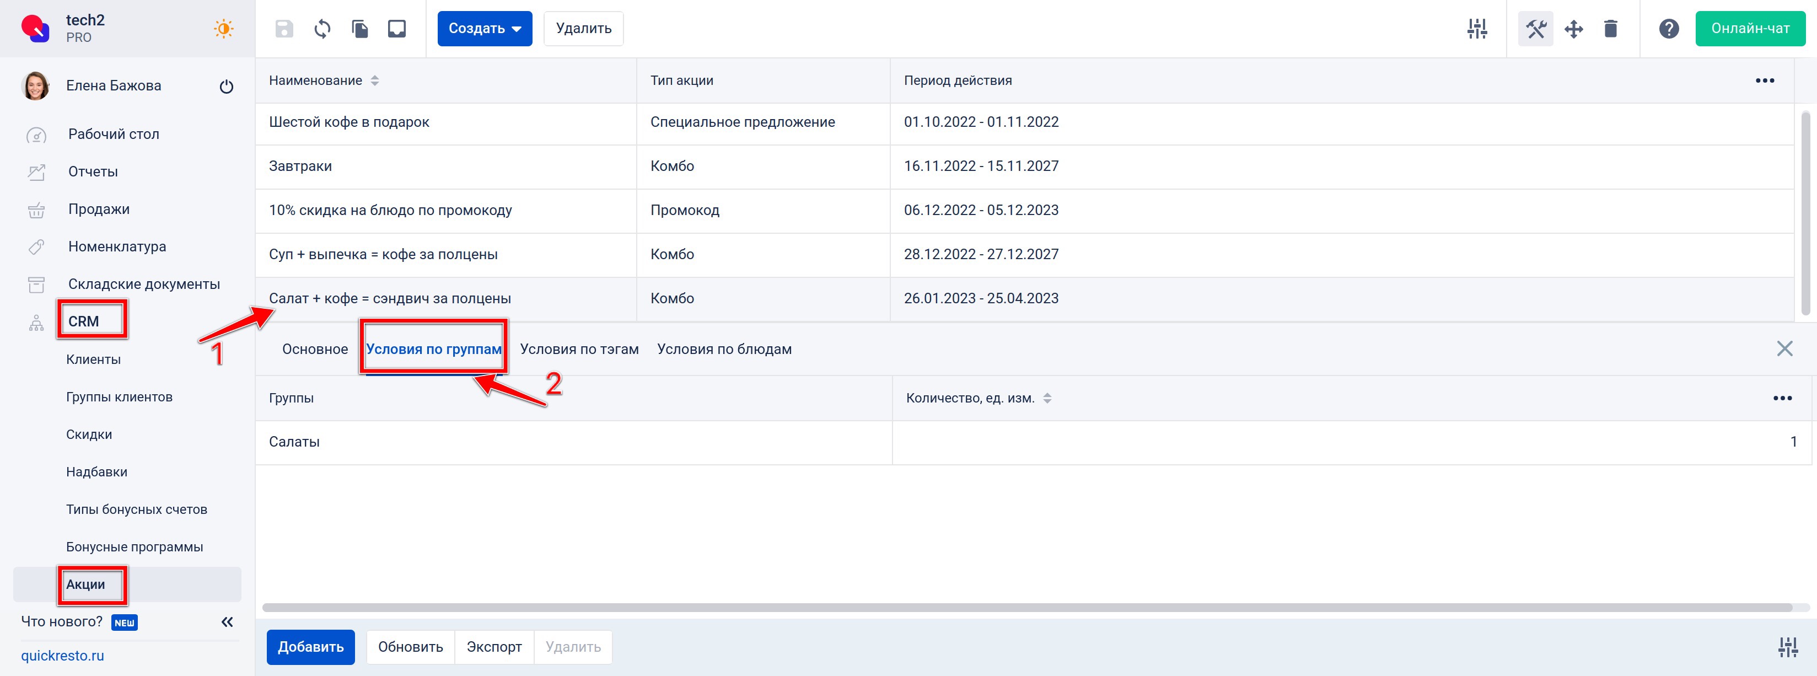
Task: Switch to Условия по тэгам tab
Action: click(x=579, y=349)
